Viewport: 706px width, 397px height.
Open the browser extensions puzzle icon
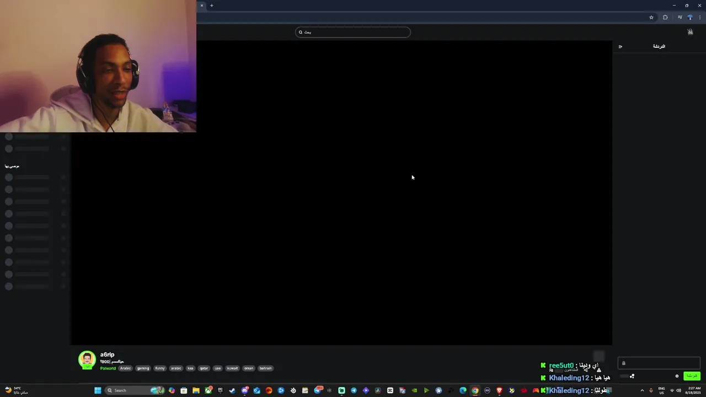pyautogui.click(x=665, y=17)
